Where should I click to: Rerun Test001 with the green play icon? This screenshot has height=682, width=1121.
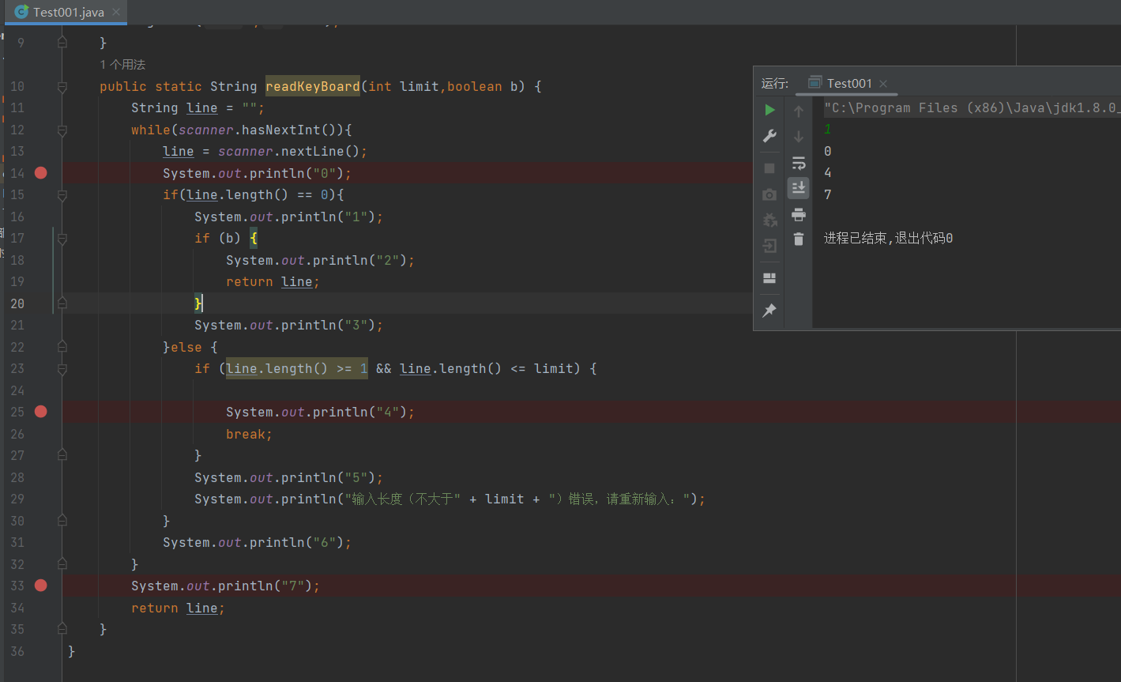769,110
